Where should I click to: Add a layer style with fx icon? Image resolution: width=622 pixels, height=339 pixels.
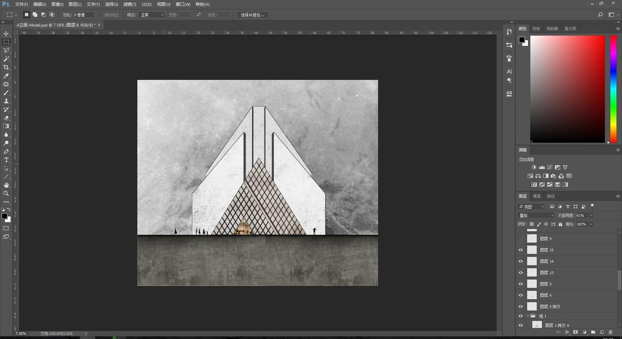point(567,332)
